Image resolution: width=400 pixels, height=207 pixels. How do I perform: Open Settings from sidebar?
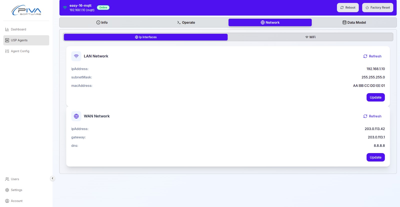pos(16,190)
